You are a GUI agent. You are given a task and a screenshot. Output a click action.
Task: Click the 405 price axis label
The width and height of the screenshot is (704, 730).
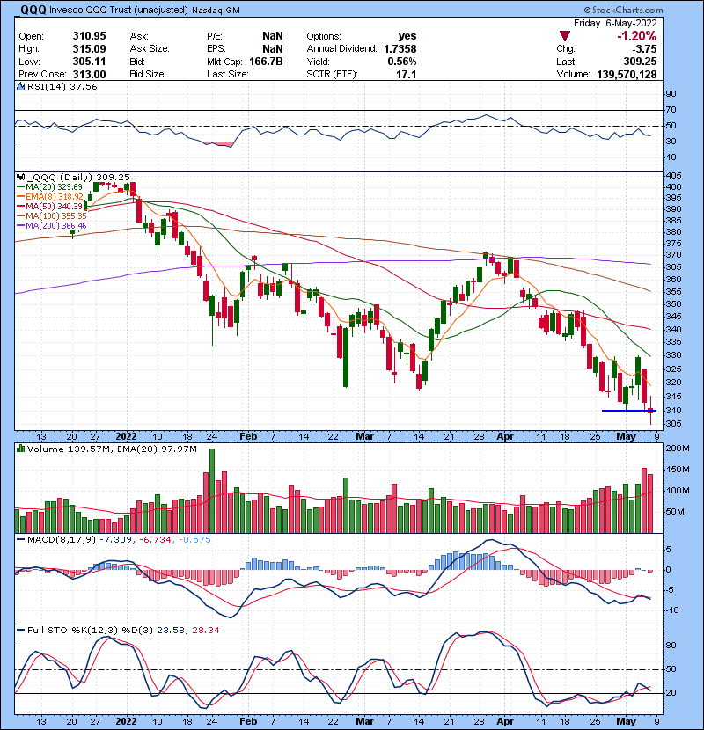coord(674,176)
